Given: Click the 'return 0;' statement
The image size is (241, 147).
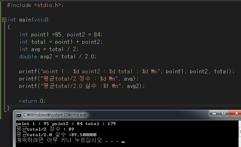Looking at the screenshot, I should (x=32, y=101).
